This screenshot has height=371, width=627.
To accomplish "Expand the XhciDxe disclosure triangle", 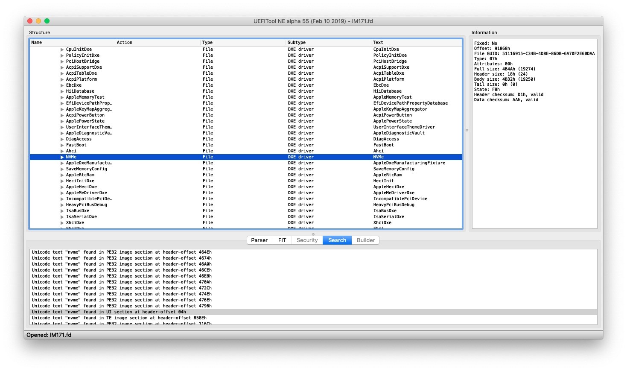I will tap(62, 222).
